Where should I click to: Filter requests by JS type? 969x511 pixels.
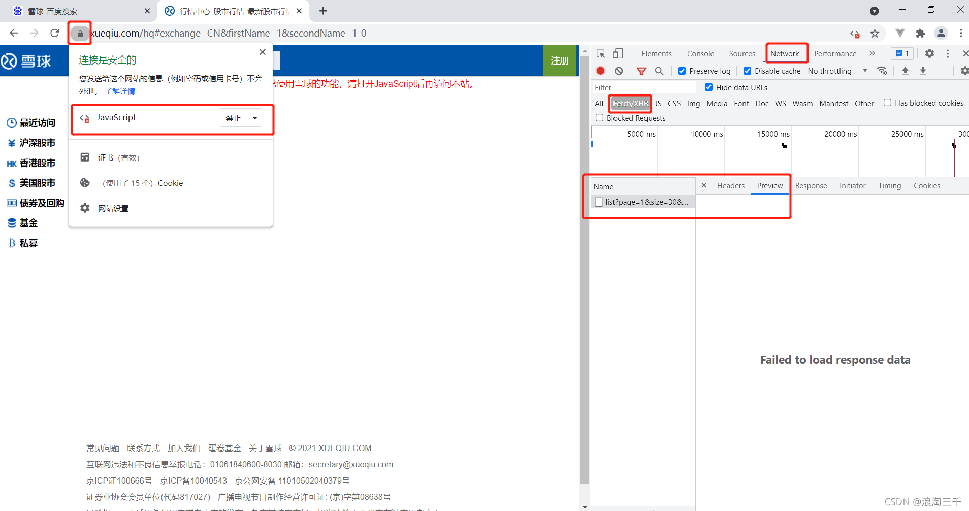pos(658,103)
